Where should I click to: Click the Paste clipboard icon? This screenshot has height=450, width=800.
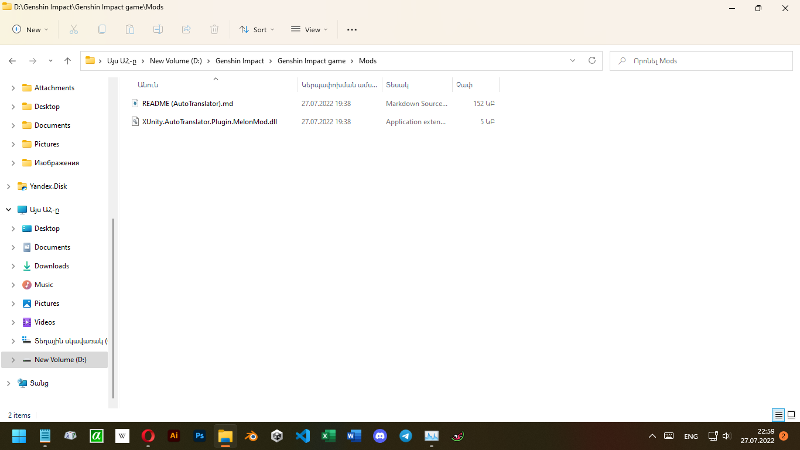[130, 29]
